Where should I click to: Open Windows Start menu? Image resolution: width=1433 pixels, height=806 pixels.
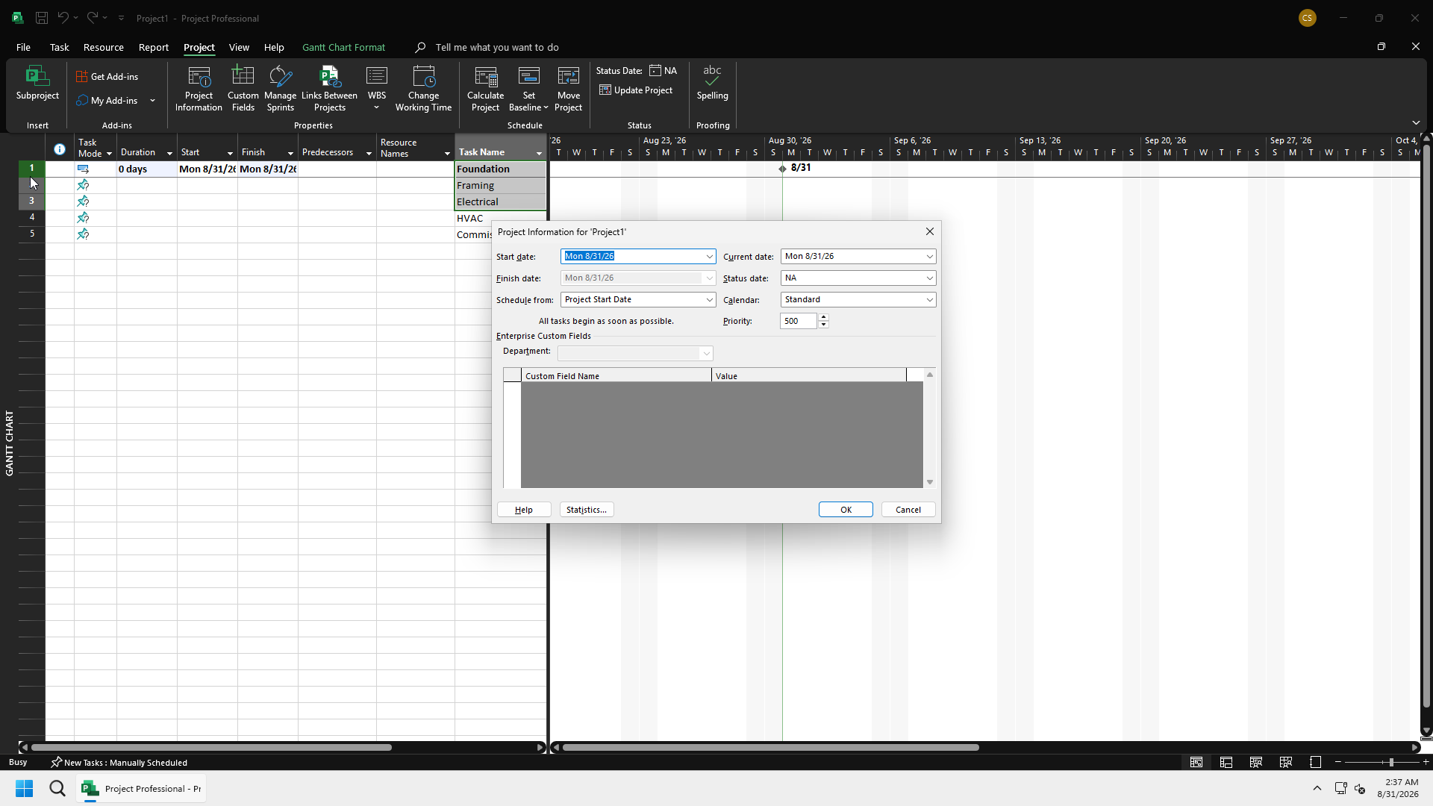(x=25, y=788)
